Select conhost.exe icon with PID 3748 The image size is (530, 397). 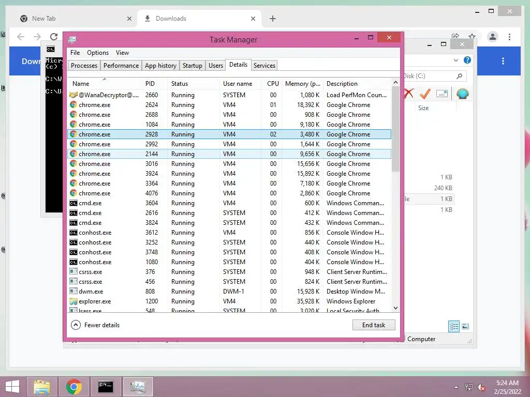point(73,252)
